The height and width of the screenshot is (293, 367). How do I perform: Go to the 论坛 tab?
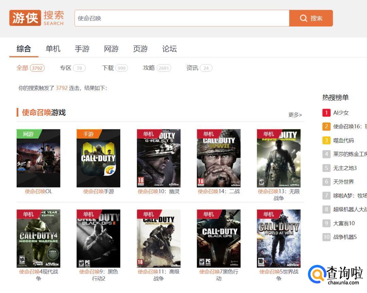tap(170, 49)
